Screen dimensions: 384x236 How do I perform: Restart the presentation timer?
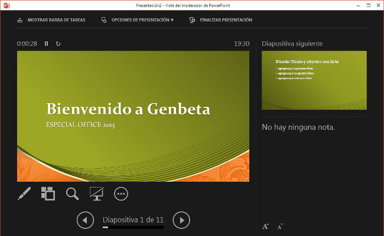coord(58,44)
